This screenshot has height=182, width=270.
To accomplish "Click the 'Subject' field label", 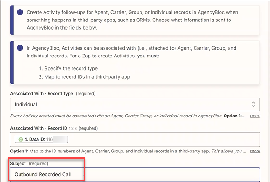I will tap(18, 163).
